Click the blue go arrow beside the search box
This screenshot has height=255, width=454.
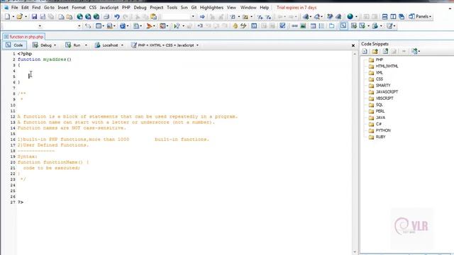[202, 17]
